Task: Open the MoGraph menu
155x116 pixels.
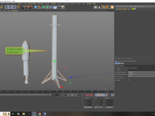Action: (40, 4)
